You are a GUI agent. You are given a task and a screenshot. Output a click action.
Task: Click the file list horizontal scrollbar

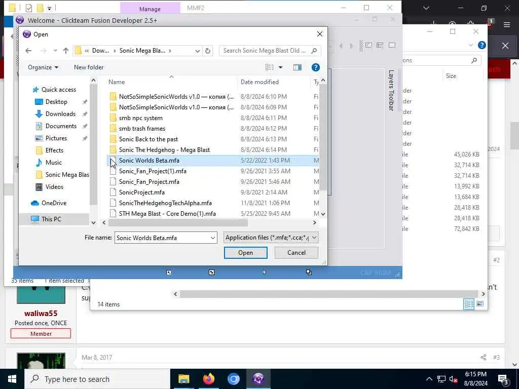pyautogui.click(x=178, y=223)
